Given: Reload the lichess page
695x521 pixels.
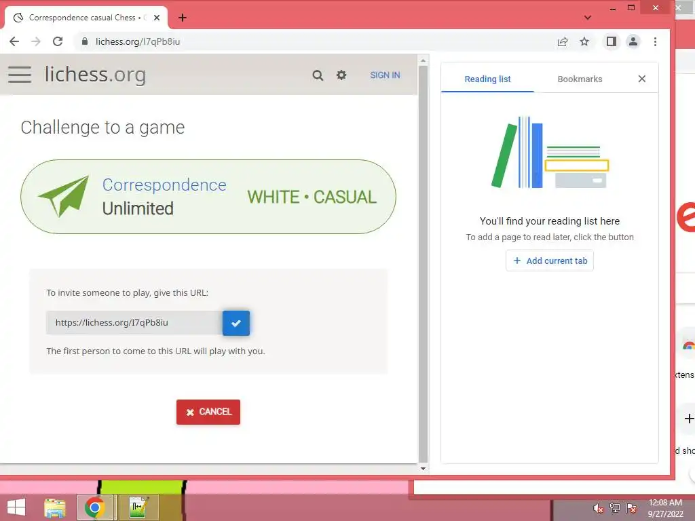Looking at the screenshot, I should pyautogui.click(x=58, y=41).
